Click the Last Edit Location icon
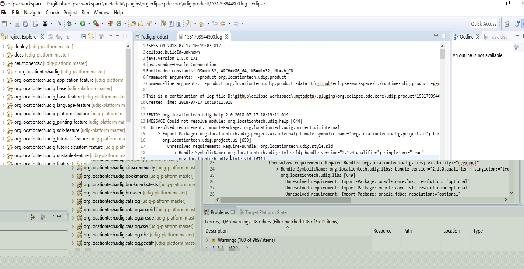This screenshot has width=524, height=269. (215, 24)
